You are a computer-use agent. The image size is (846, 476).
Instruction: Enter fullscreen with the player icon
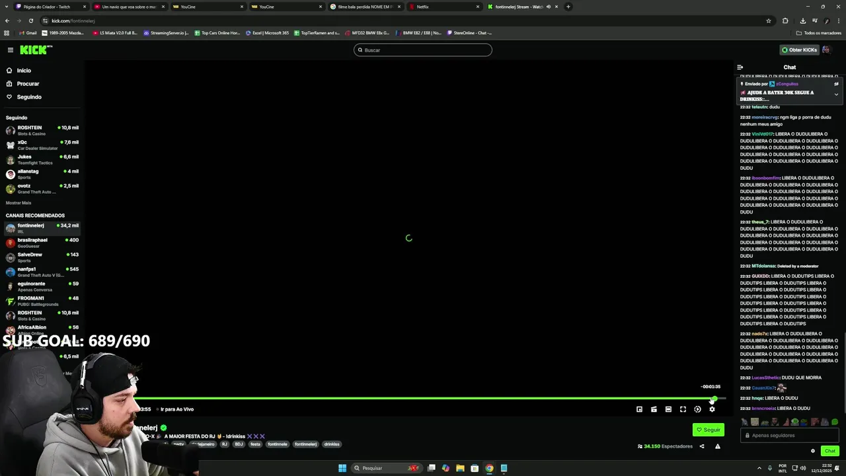683,409
